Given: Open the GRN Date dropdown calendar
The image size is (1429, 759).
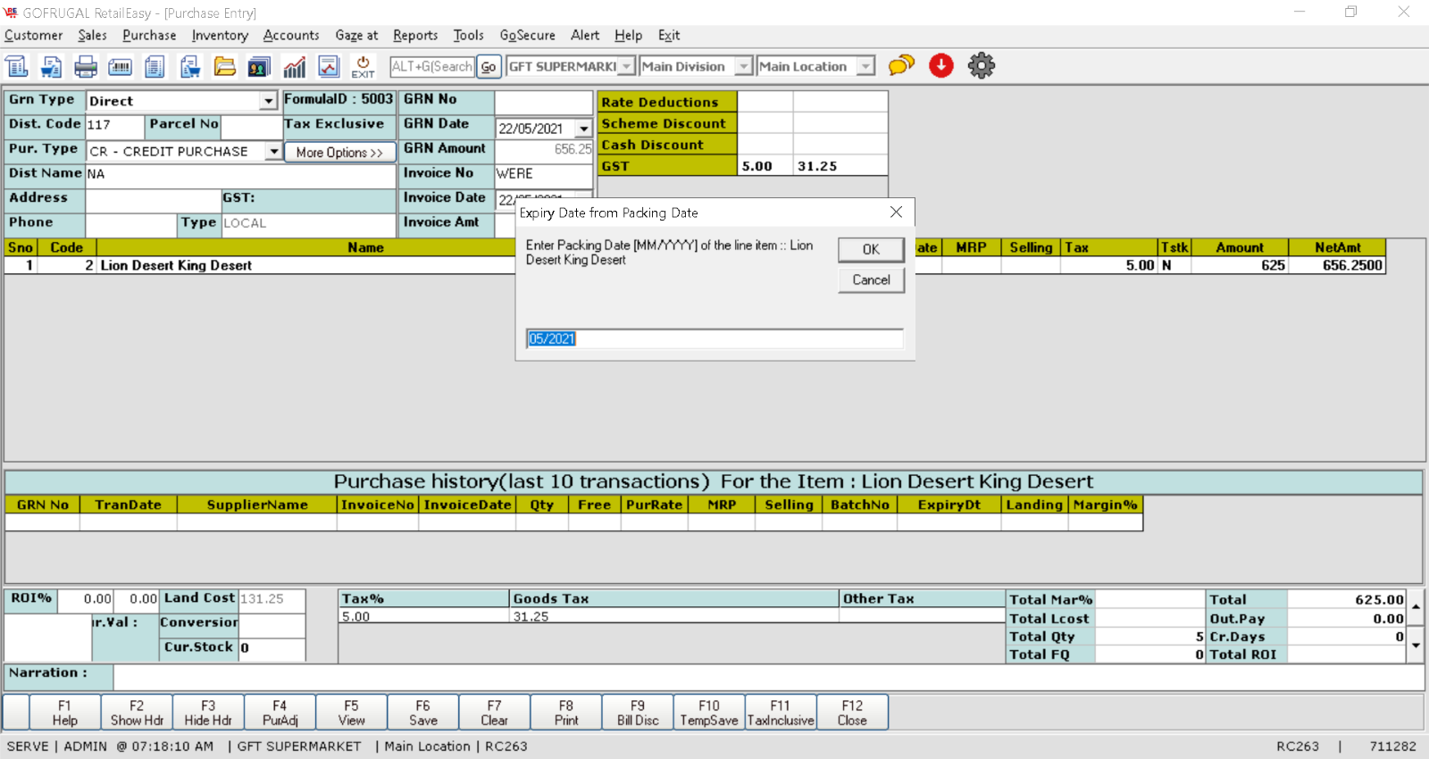Looking at the screenshot, I should click(x=583, y=129).
